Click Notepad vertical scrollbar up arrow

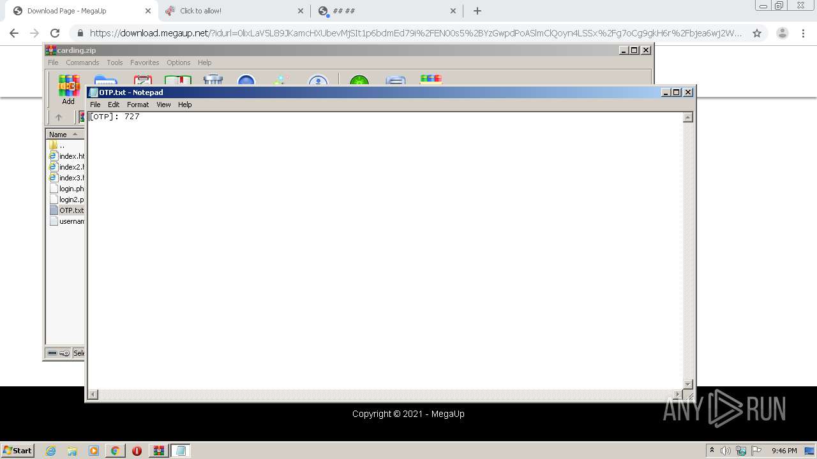tap(688, 117)
